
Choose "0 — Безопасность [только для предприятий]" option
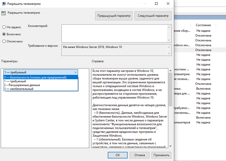tap(41, 77)
